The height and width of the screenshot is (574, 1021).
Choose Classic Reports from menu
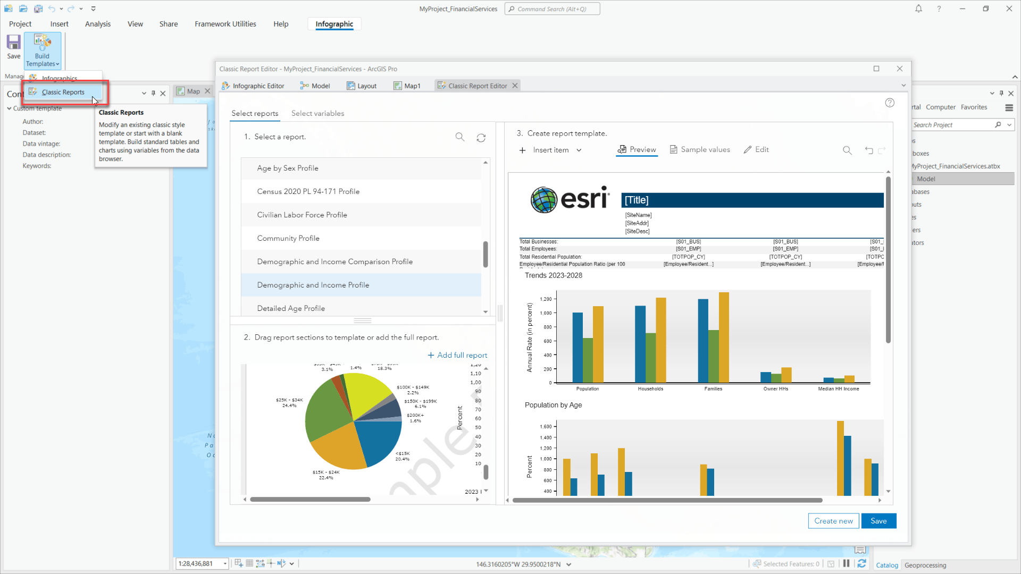coord(63,92)
